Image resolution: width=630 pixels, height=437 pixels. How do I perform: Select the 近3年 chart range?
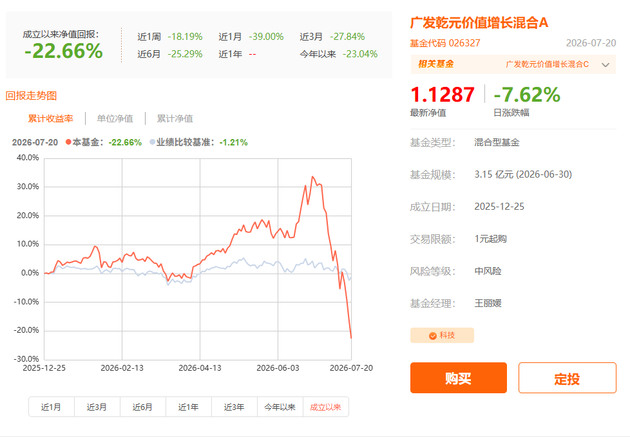234,407
